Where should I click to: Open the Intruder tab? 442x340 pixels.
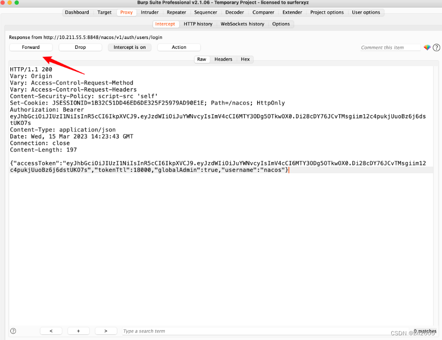pyautogui.click(x=150, y=12)
